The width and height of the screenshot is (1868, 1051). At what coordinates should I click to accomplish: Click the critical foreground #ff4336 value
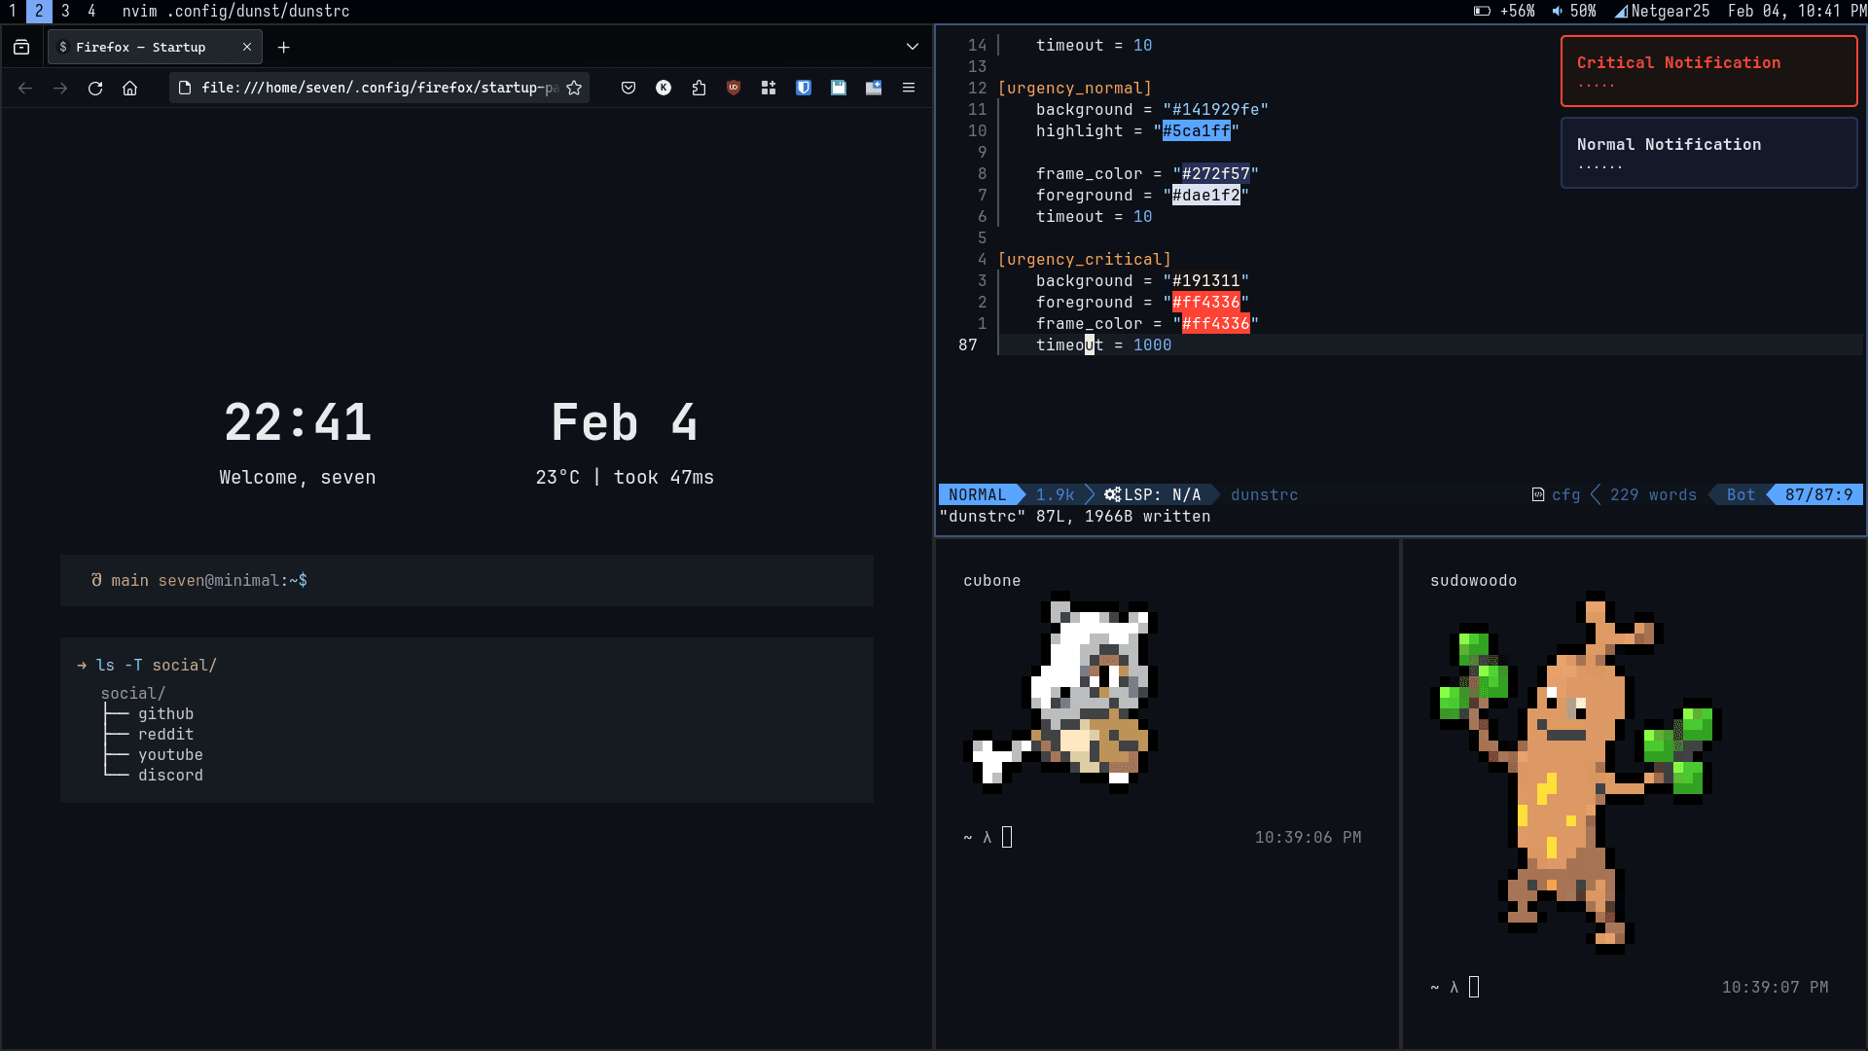tap(1206, 303)
